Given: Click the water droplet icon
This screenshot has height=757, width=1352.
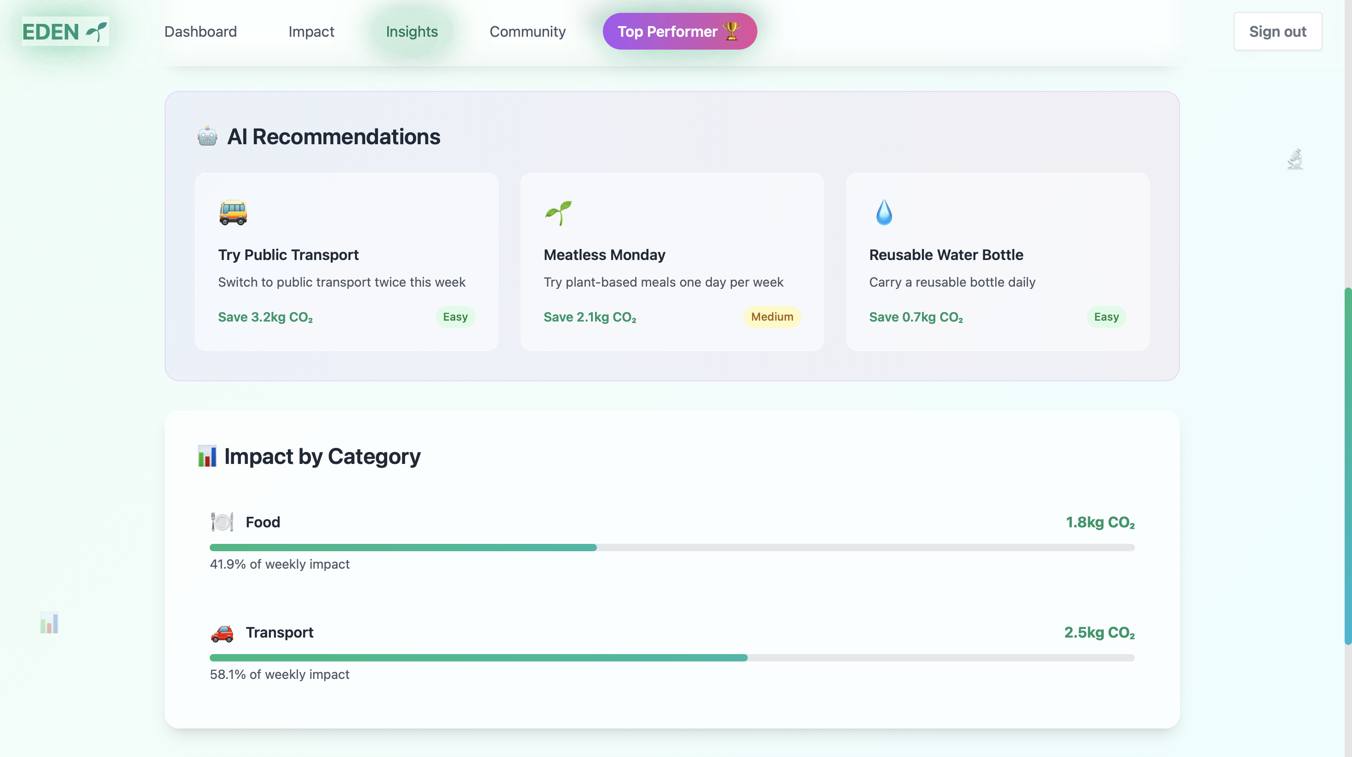Looking at the screenshot, I should (884, 212).
